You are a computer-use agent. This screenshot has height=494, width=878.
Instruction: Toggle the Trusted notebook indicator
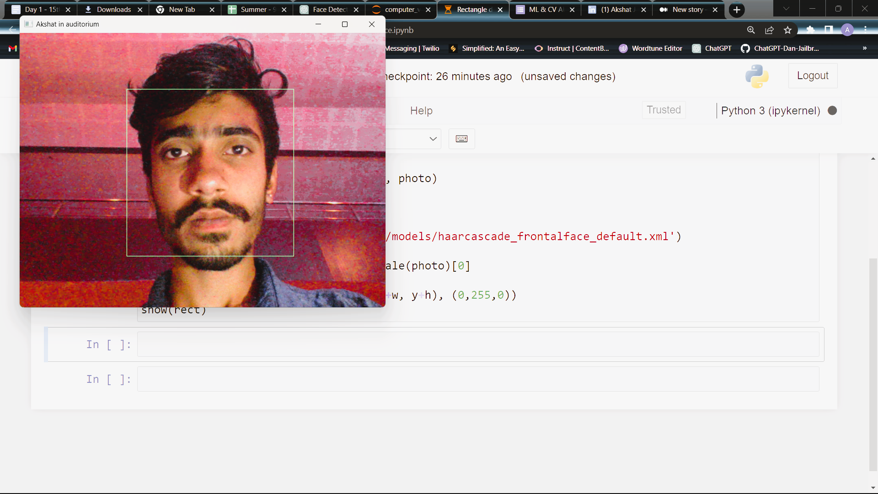pyautogui.click(x=664, y=110)
